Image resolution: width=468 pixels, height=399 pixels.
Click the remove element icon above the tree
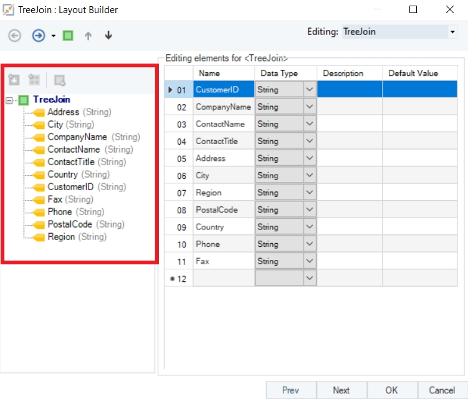pos(60,80)
